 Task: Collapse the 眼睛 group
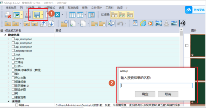[x=9, y=101]
